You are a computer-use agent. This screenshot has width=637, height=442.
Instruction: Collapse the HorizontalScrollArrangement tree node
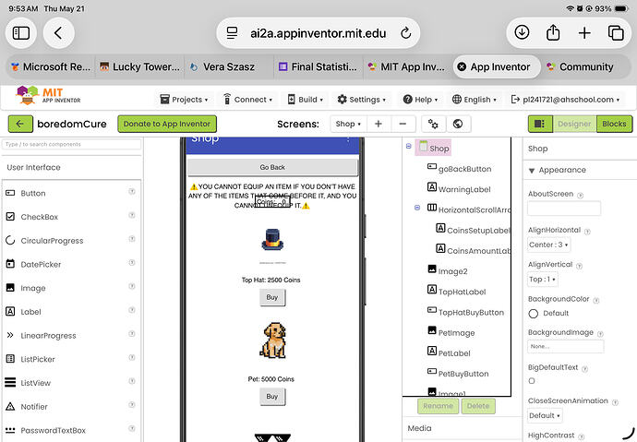[417, 208]
